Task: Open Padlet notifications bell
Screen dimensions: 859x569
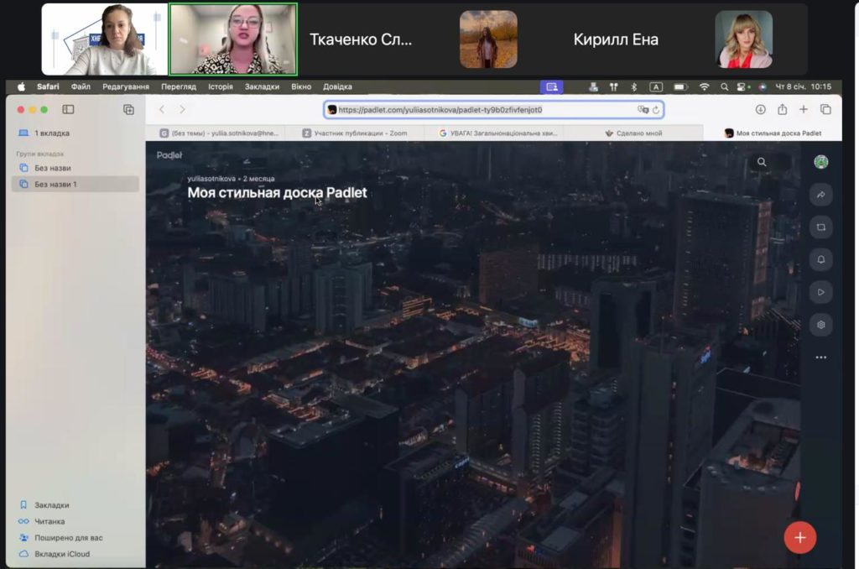Action: pyautogui.click(x=820, y=260)
